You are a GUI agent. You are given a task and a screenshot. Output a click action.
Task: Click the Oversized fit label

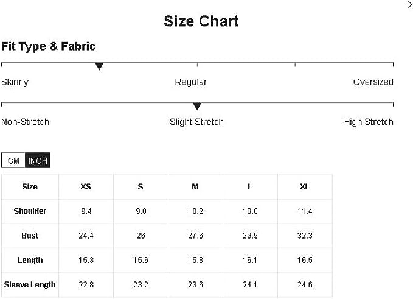[373, 82]
